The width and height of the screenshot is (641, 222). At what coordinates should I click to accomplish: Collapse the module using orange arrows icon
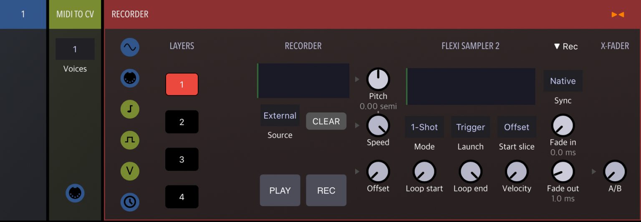click(x=618, y=15)
